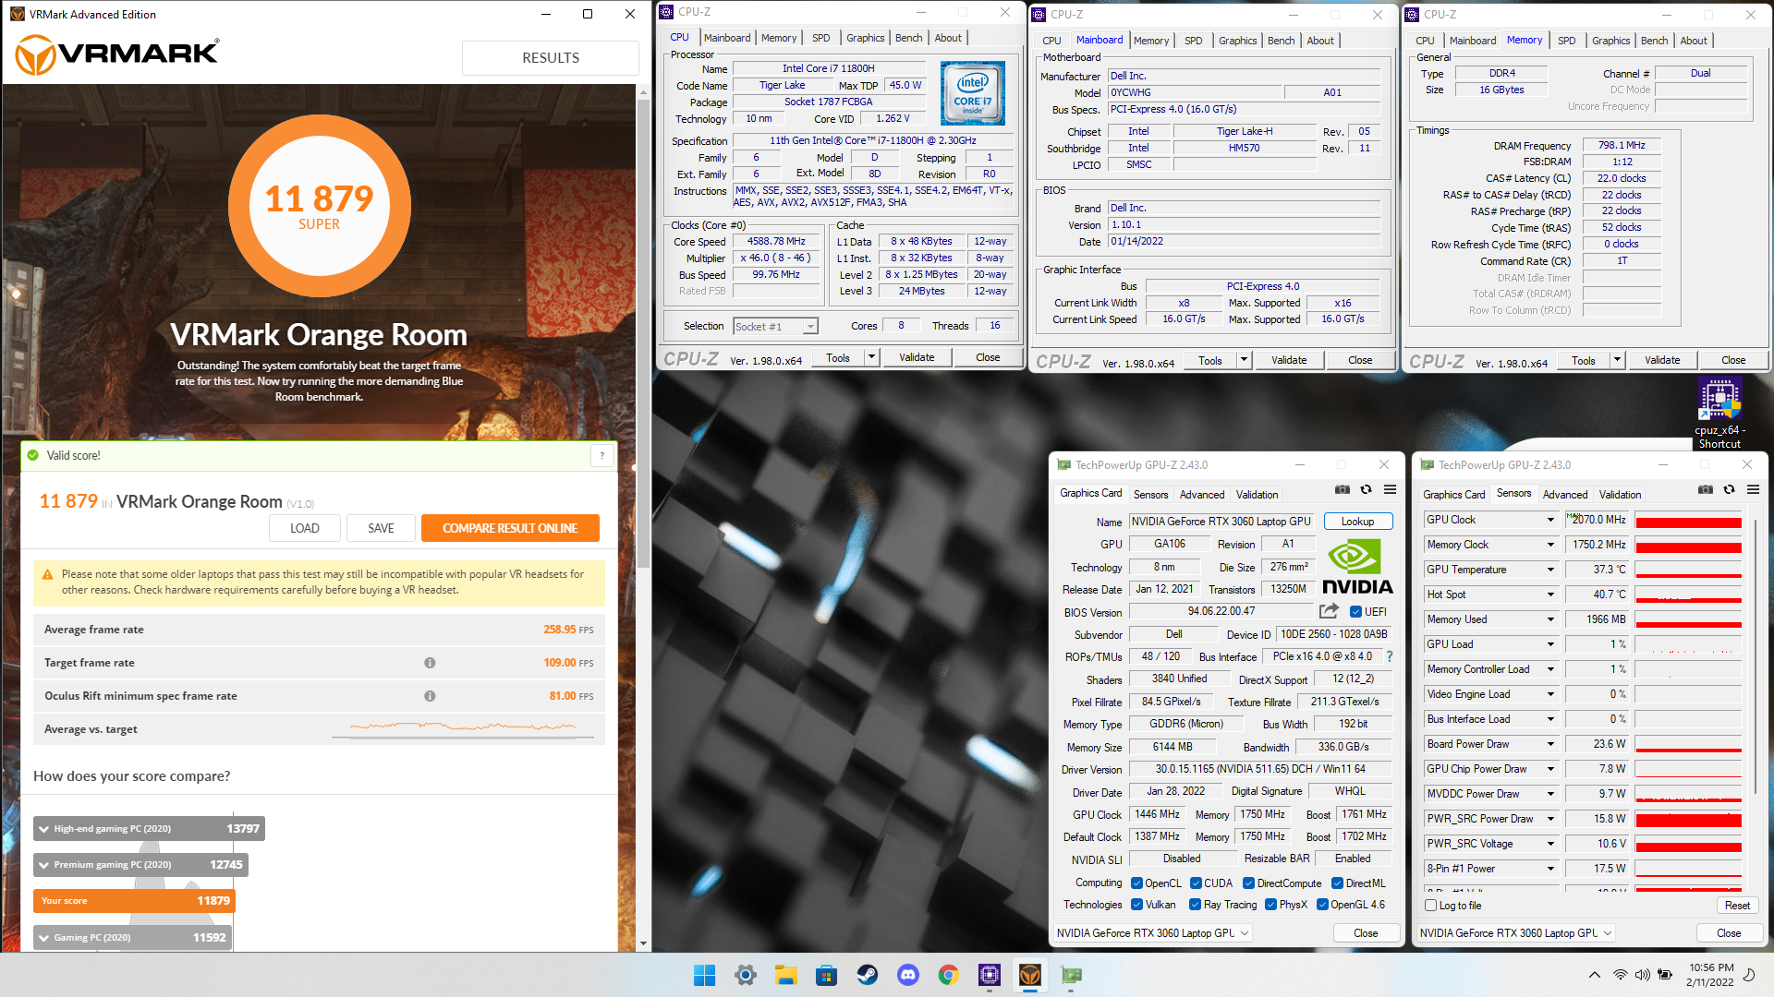Open Bench tab in CPU-Z Mainboard window
The image size is (1774, 997).
tap(1281, 41)
